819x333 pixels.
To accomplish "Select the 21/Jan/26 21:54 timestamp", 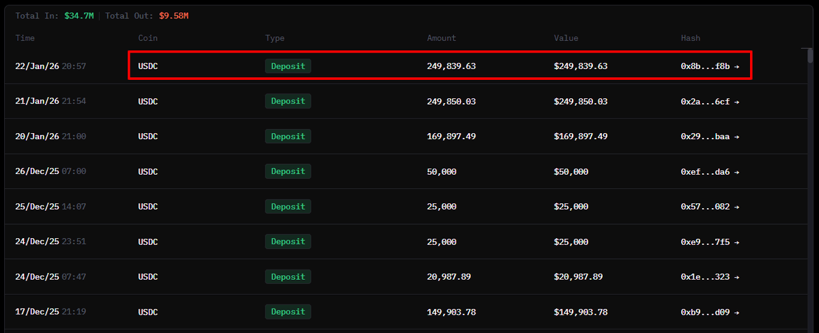I will tap(51, 101).
